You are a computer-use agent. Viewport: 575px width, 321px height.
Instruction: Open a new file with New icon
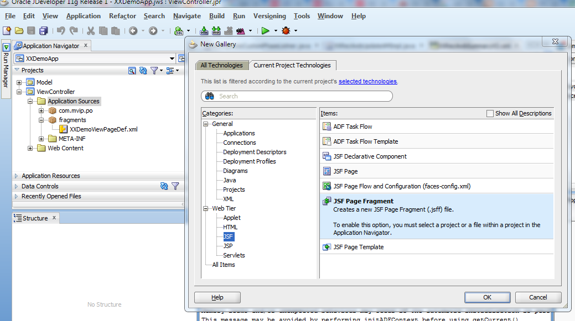pyautogui.click(x=7, y=31)
